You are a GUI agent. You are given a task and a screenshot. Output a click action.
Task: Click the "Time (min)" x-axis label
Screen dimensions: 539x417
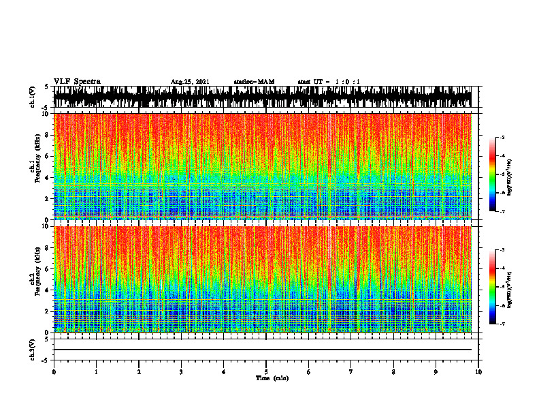tap(272, 378)
